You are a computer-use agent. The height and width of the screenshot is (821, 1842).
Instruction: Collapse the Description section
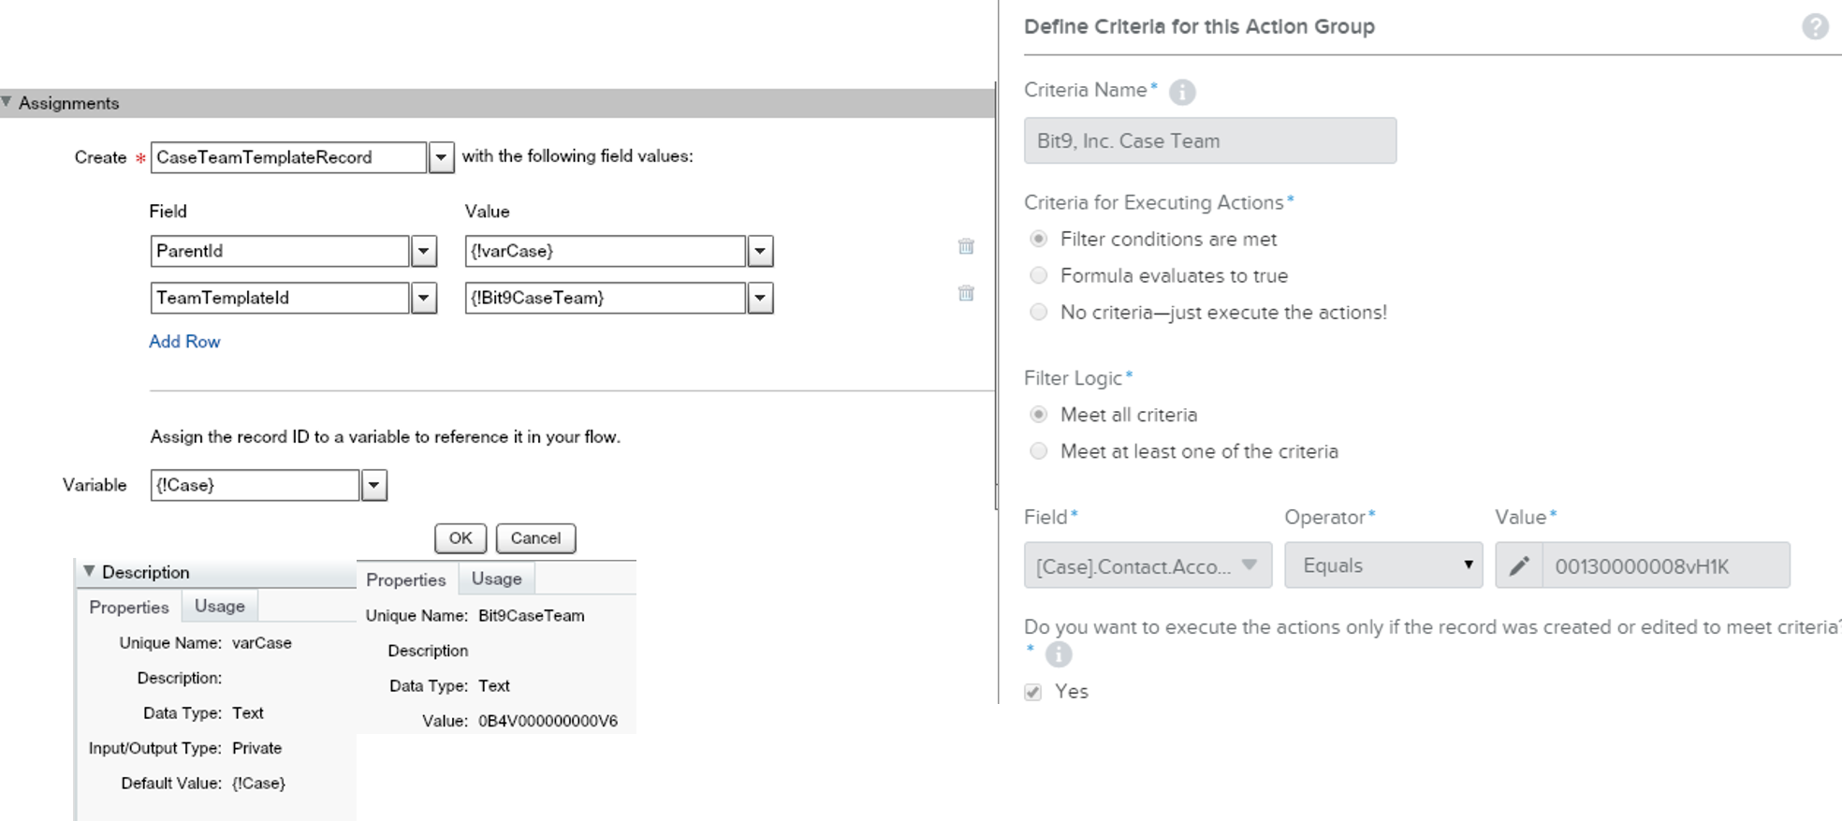[x=91, y=572]
